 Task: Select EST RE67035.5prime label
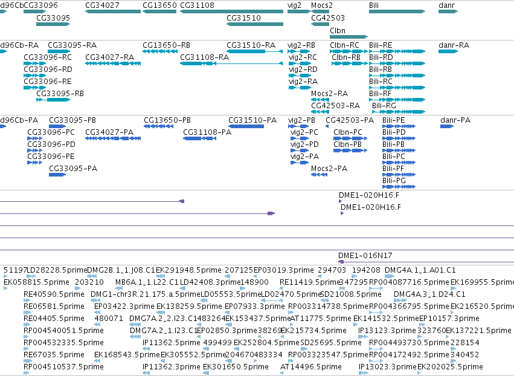point(54,354)
